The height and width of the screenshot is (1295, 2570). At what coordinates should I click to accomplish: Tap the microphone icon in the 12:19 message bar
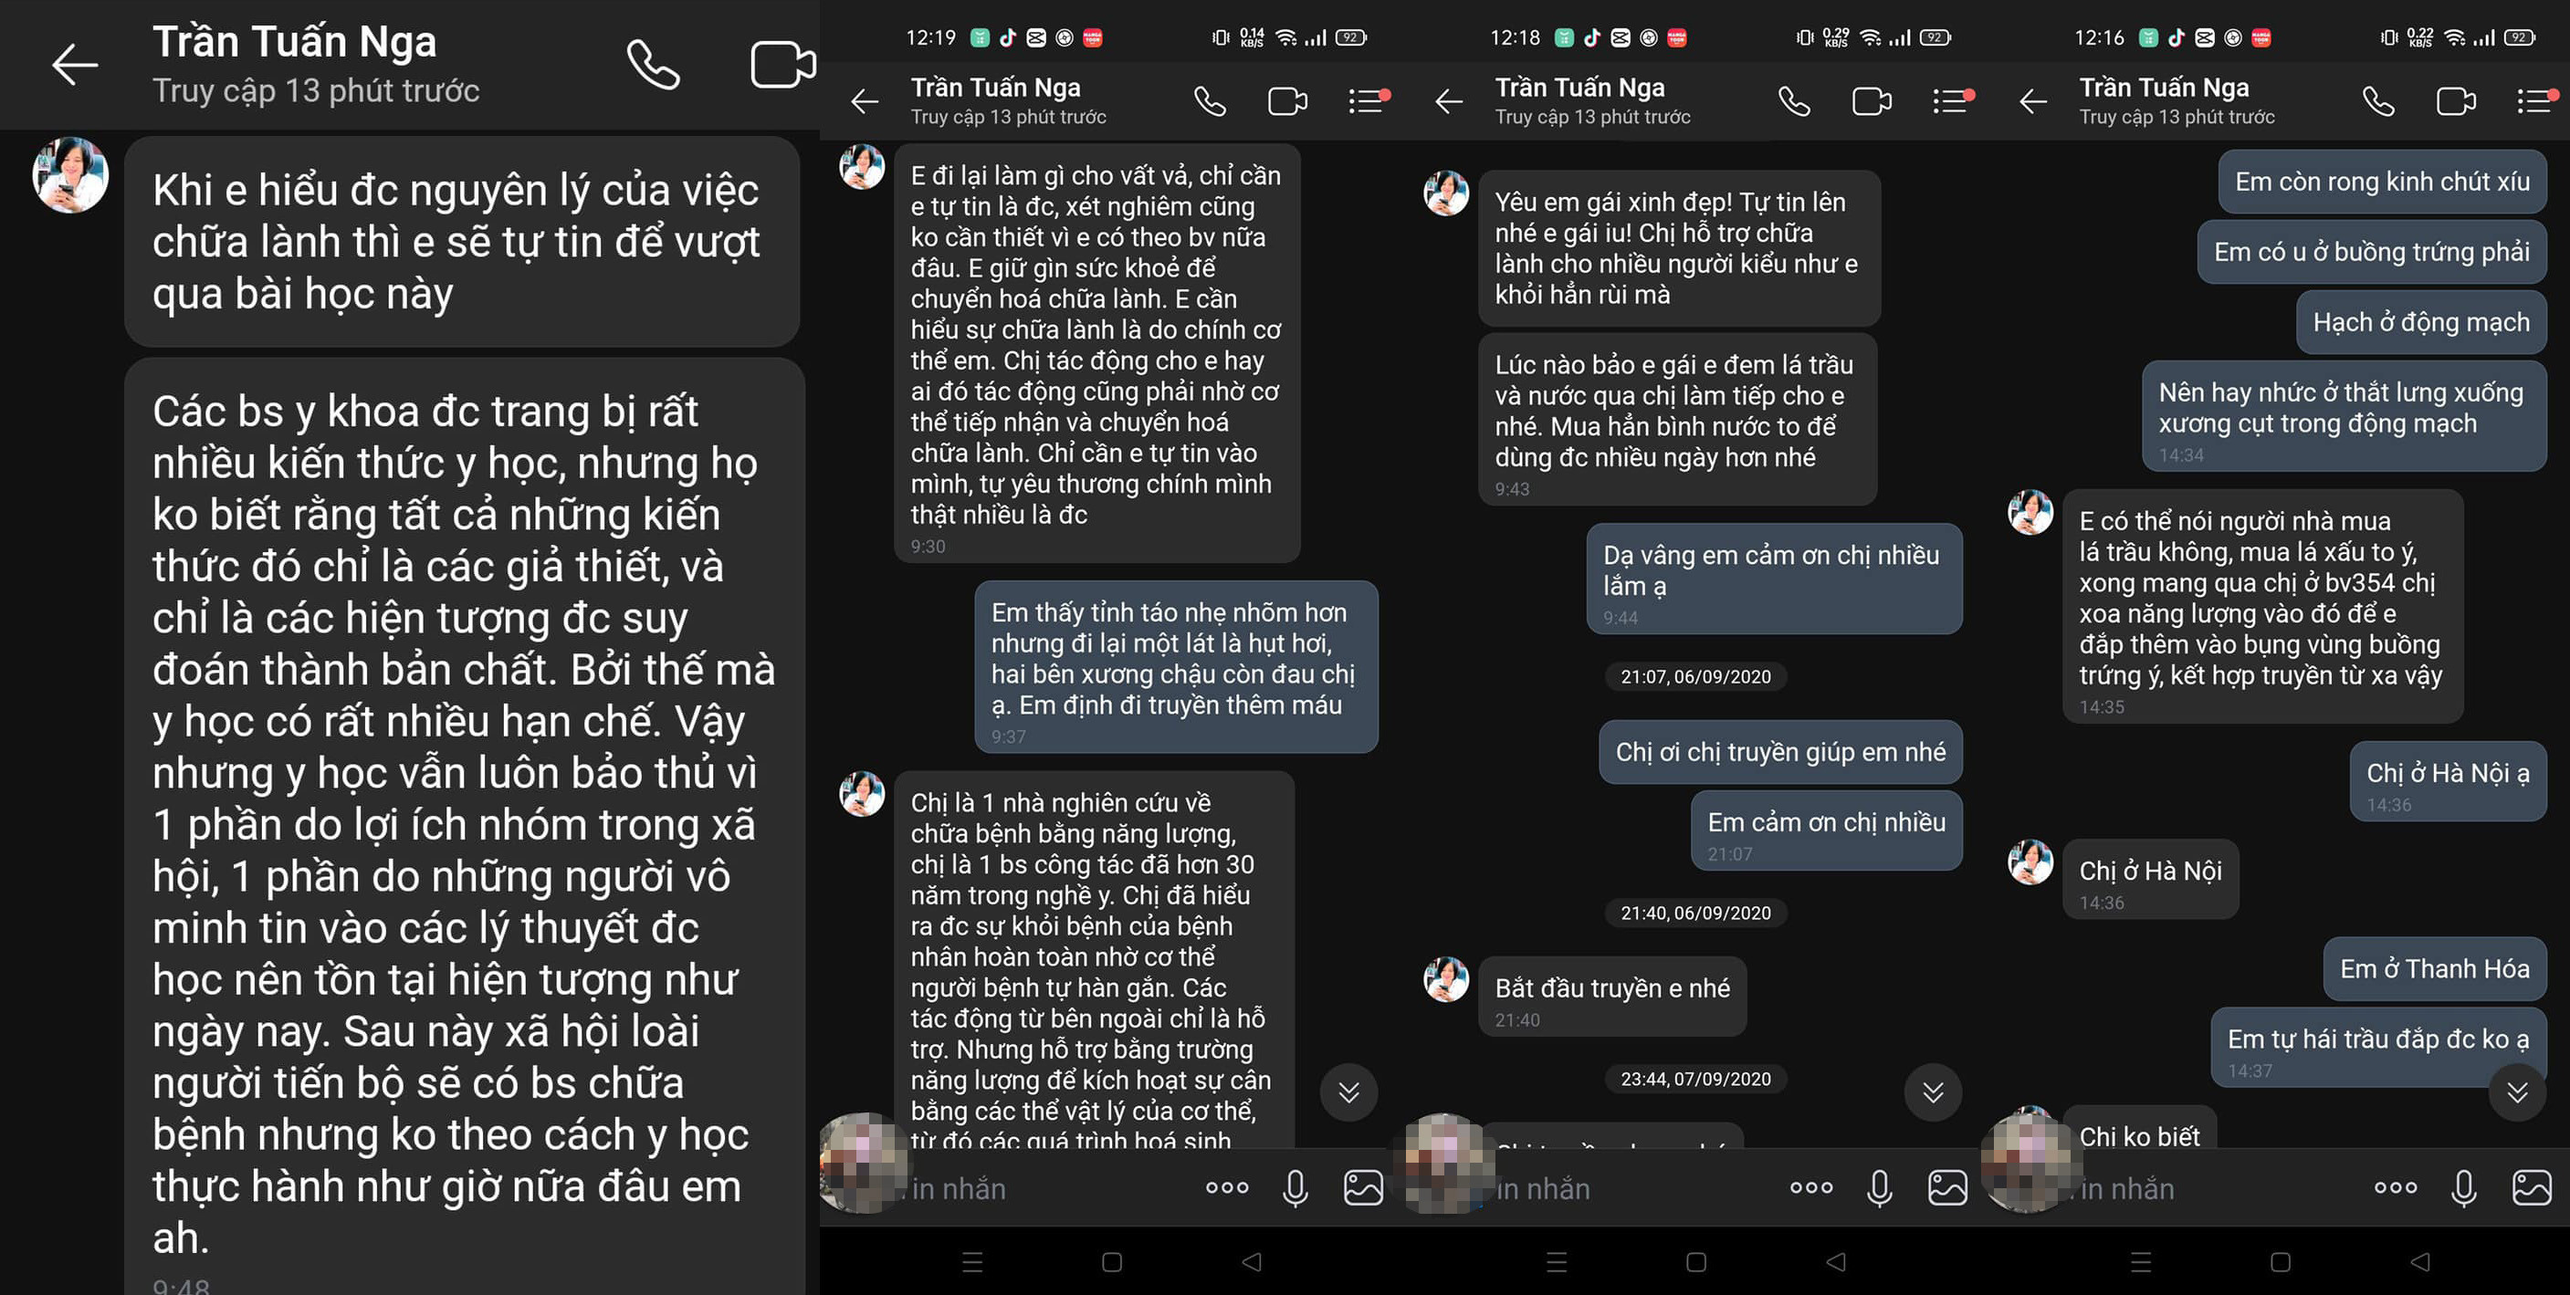pos(1295,1187)
